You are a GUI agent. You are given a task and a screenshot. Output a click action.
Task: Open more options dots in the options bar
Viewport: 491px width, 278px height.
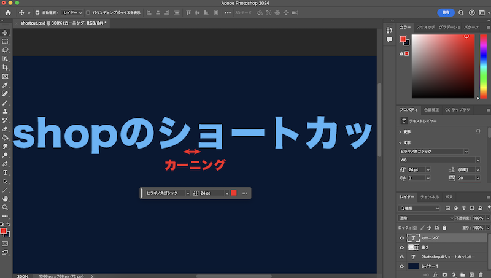tap(228, 12)
